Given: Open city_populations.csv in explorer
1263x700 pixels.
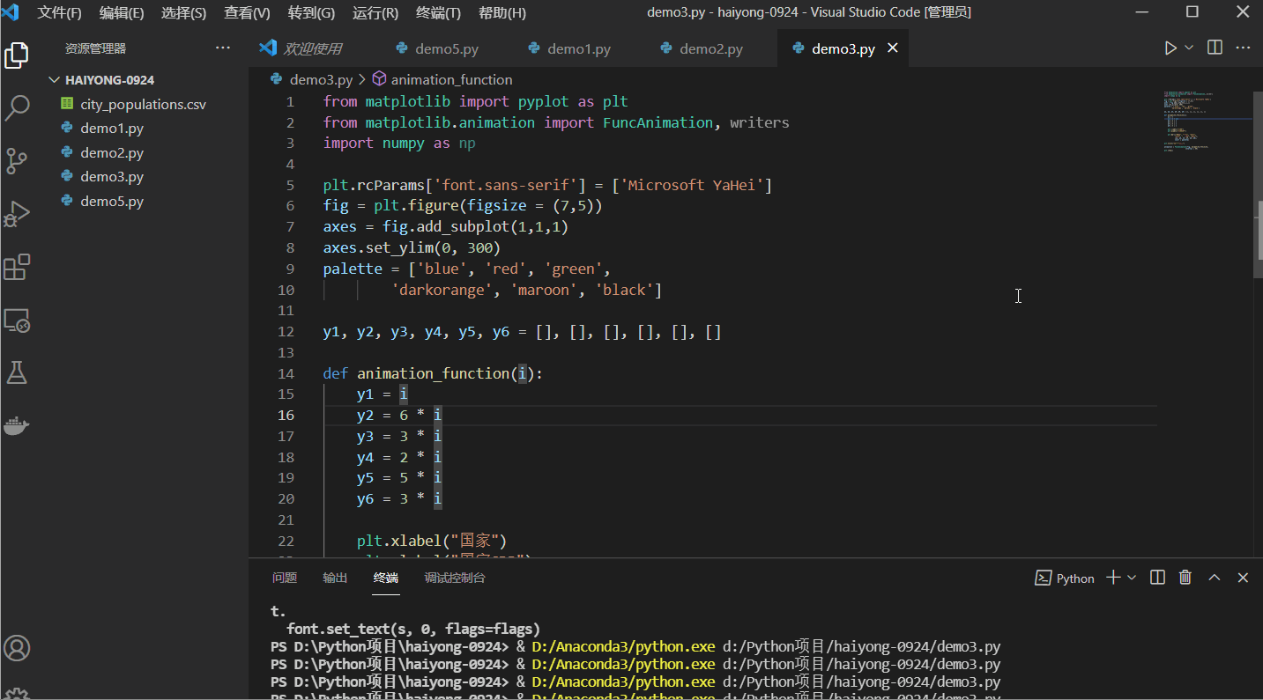Looking at the screenshot, I should pos(143,104).
